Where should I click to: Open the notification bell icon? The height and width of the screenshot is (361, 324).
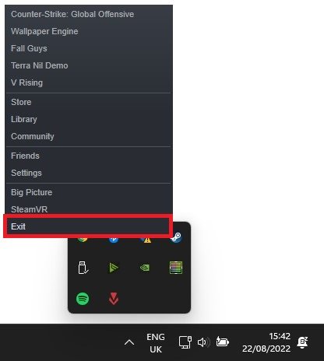[x=302, y=342]
